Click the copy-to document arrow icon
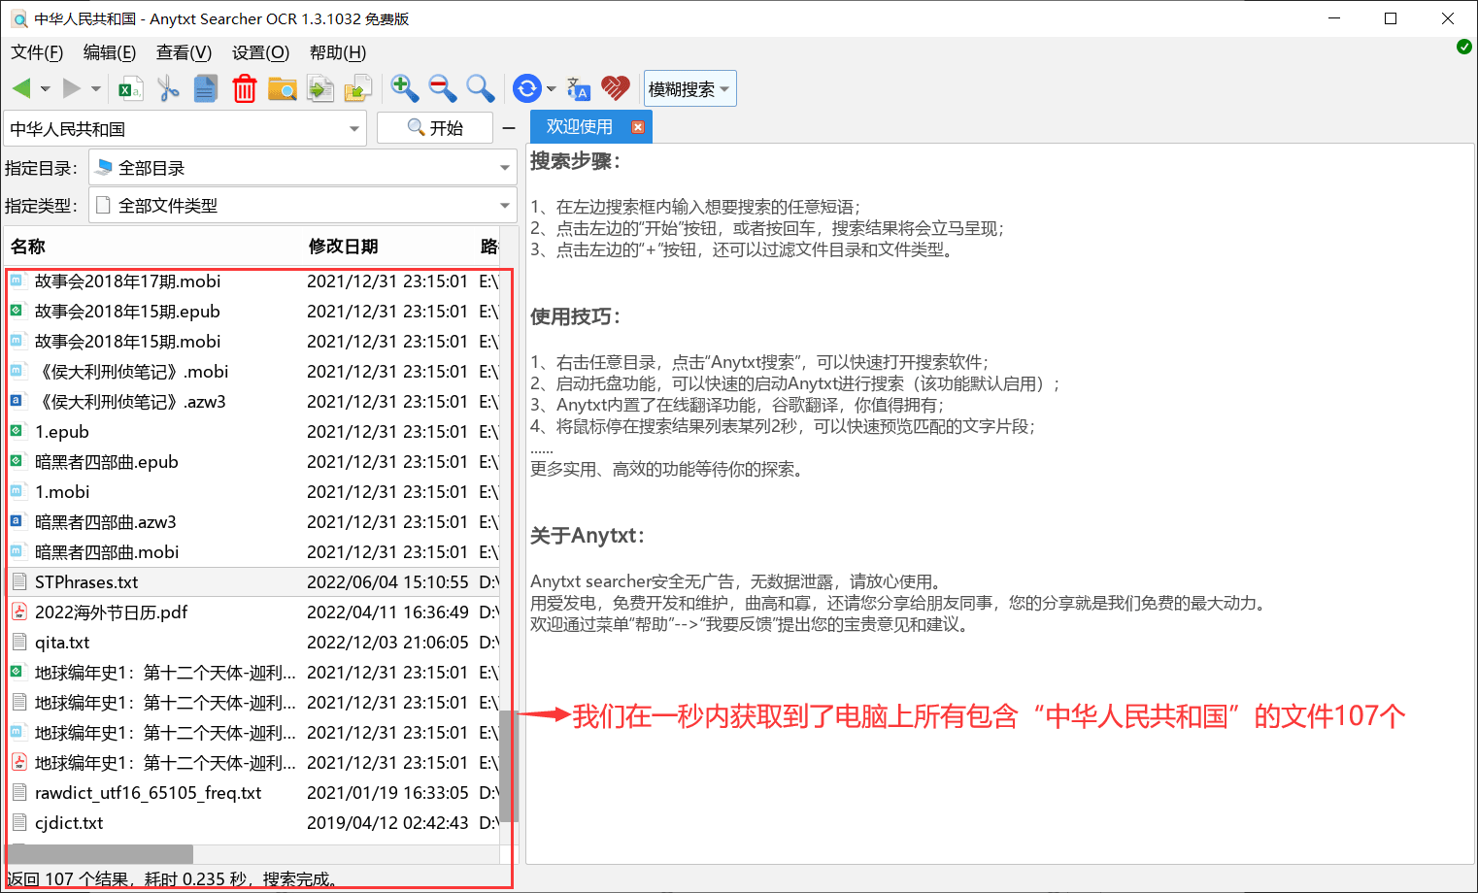This screenshot has height=893, width=1478. click(319, 89)
